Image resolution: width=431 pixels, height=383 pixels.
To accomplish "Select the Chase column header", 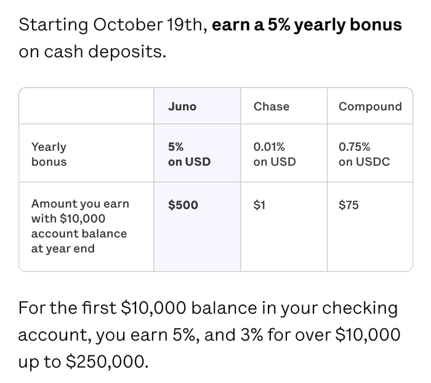I will coord(272,107).
